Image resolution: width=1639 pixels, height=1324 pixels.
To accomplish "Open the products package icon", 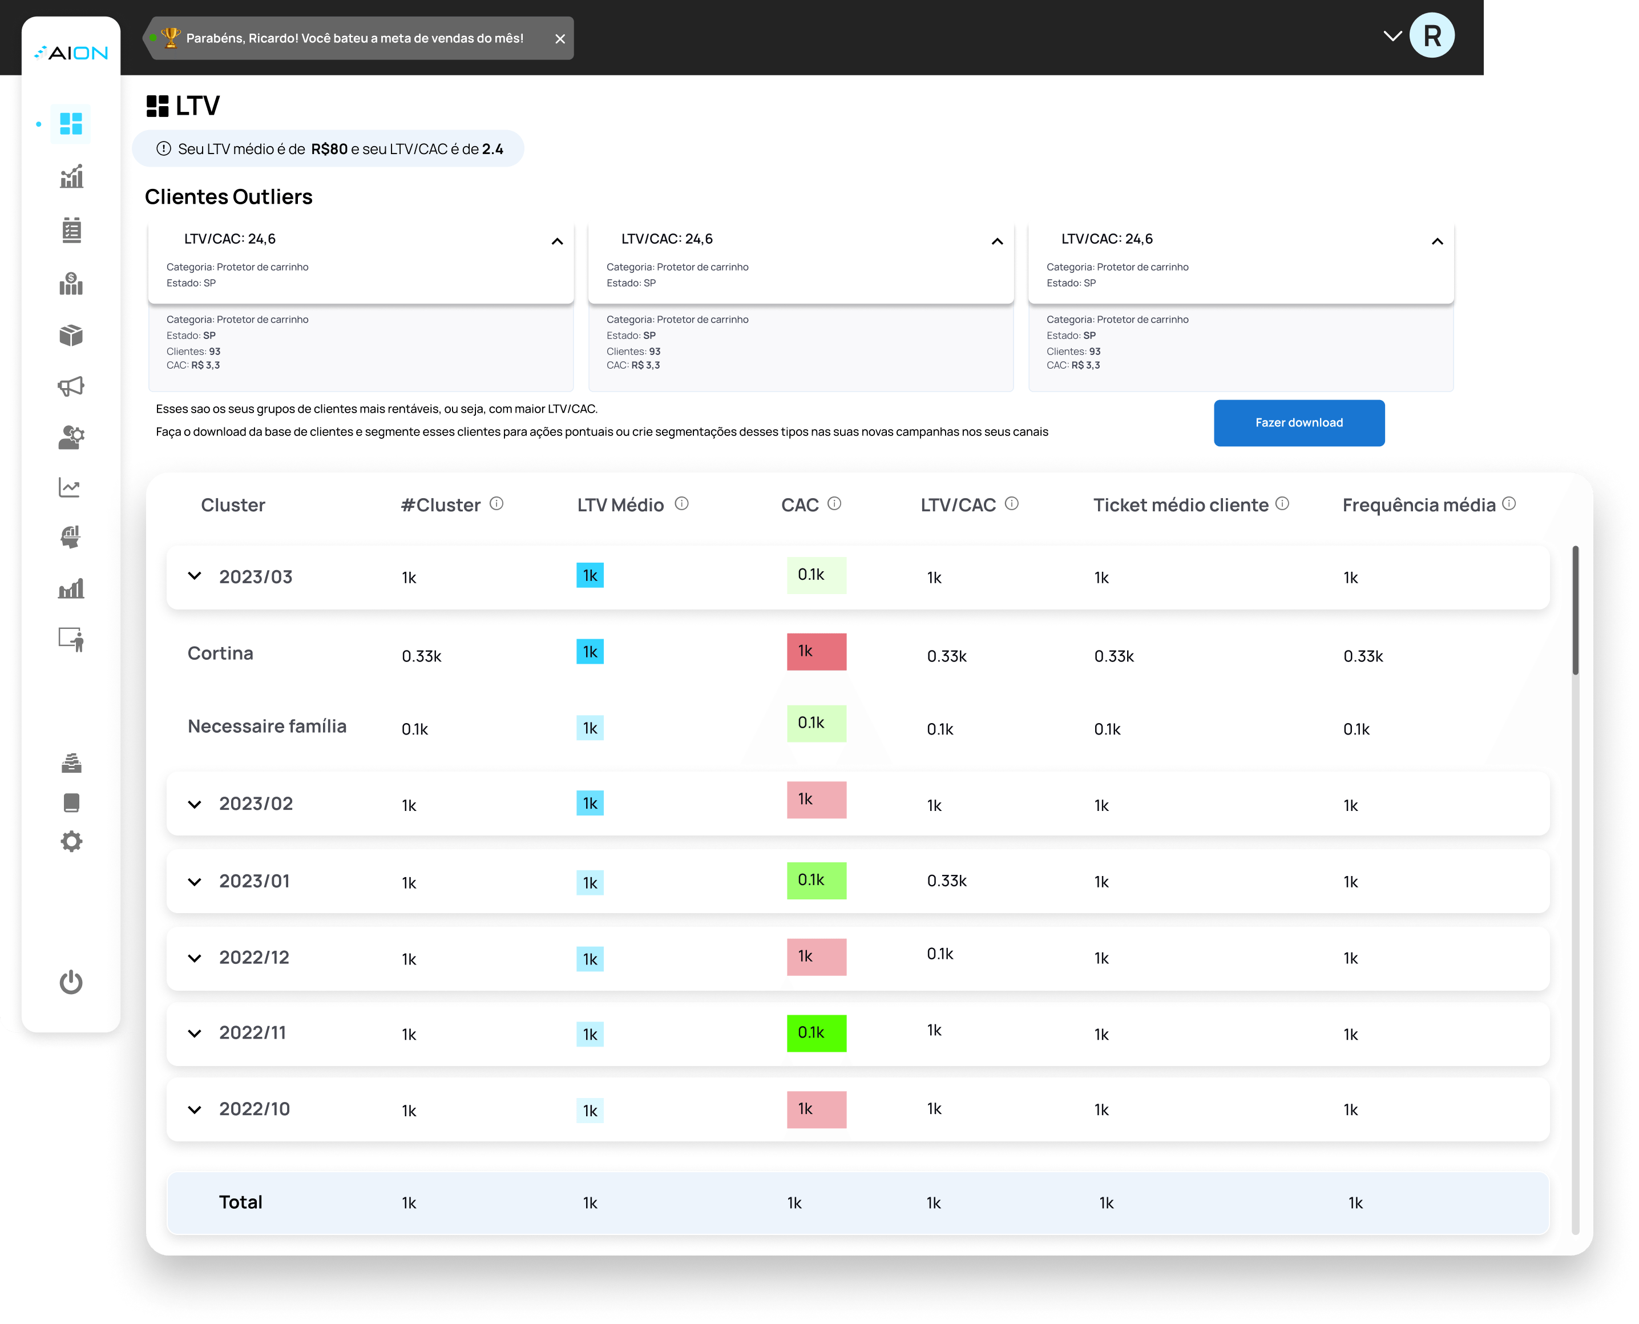I will [71, 335].
